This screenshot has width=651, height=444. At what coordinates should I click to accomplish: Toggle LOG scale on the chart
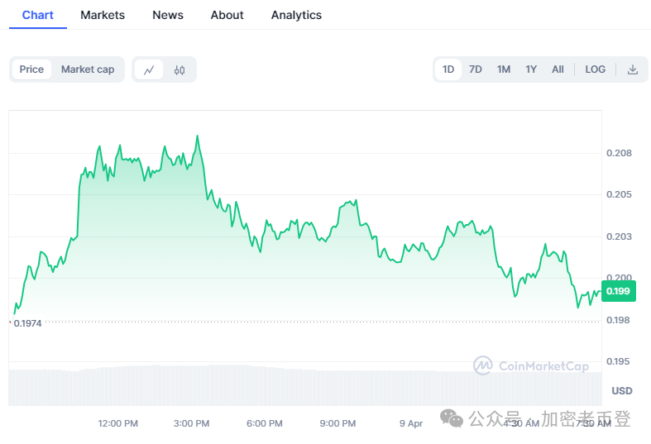[x=595, y=69]
